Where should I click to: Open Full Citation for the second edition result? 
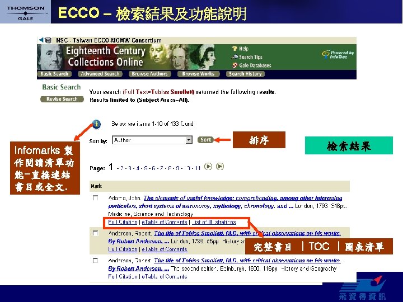123,277
